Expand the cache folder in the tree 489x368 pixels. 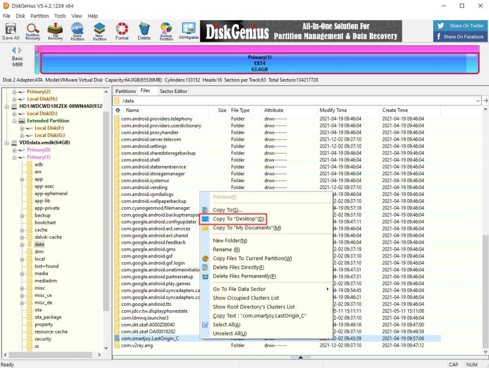click(x=22, y=230)
